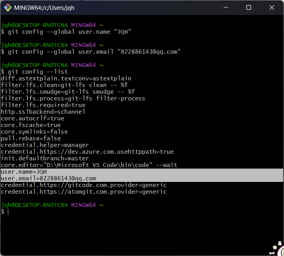This screenshot has height=256, width=284.
Task: Click the dev.azure.com usehttppath=true line
Action: point(87,152)
